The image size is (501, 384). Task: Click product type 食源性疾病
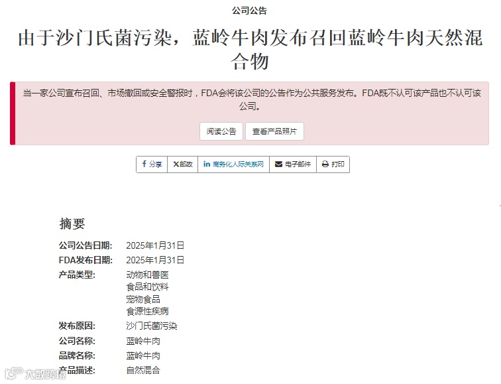147,311
